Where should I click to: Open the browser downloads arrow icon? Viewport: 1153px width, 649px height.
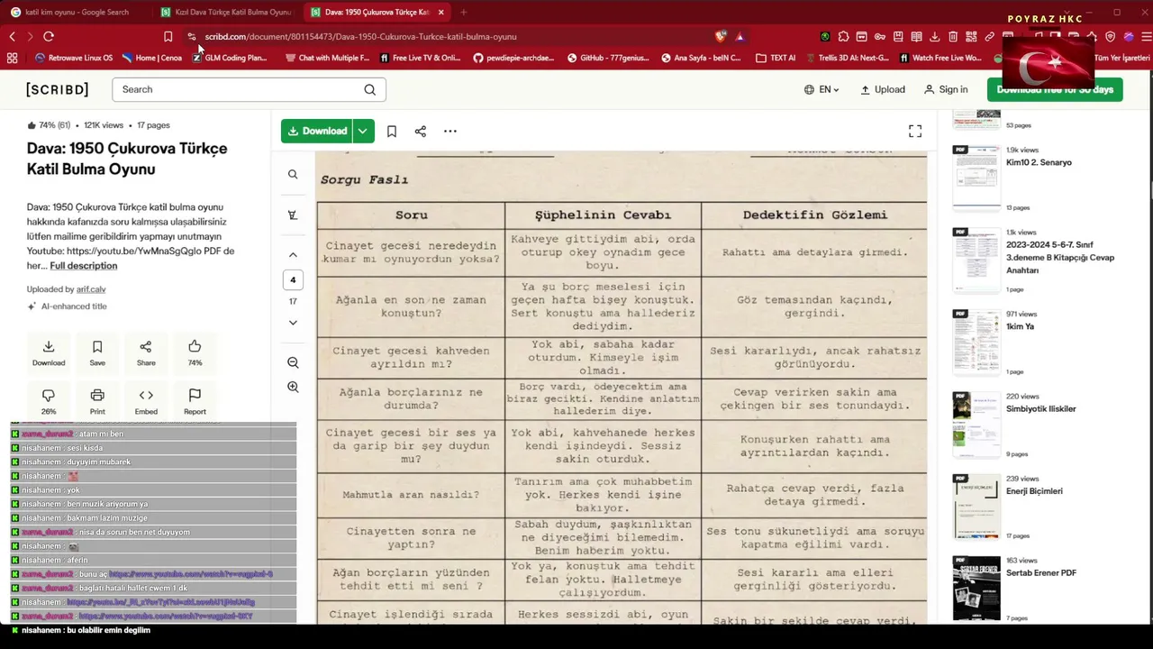pyautogui.click(x=934, y=37)
